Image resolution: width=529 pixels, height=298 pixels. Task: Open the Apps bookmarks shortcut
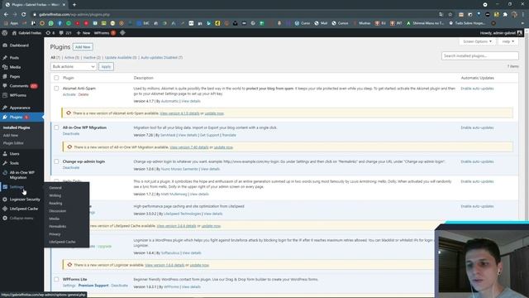click(x=11, y=23)
